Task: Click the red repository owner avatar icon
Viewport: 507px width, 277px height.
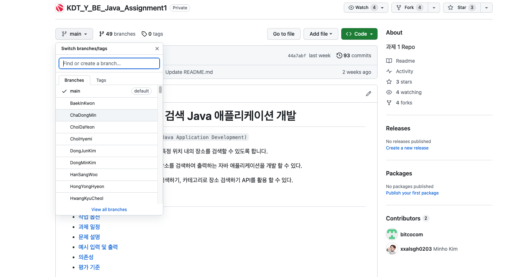Action: coord(60,8)
